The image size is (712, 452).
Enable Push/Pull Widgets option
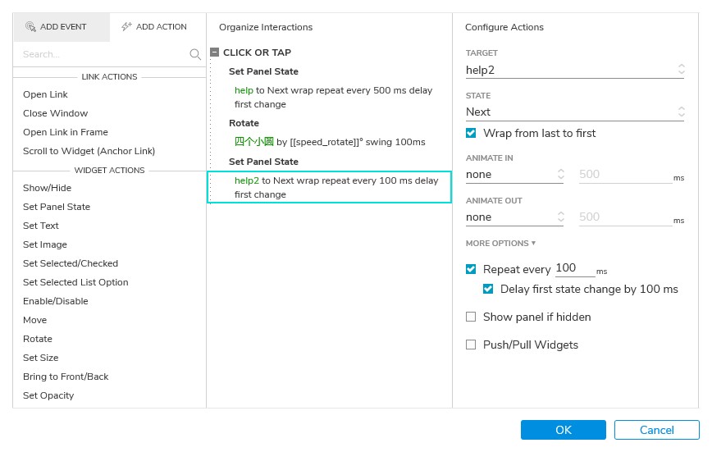click(x=471, y=345)
